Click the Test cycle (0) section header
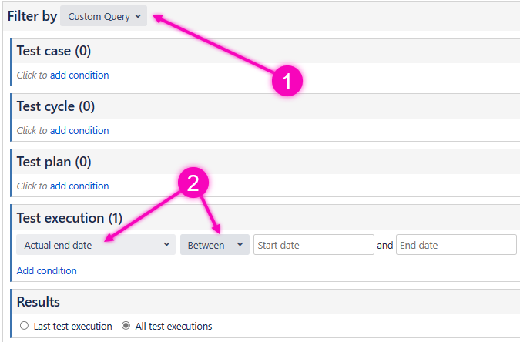The height and width of the screenshot is (342, 520). pyautogui.click(x=55, y=107)
